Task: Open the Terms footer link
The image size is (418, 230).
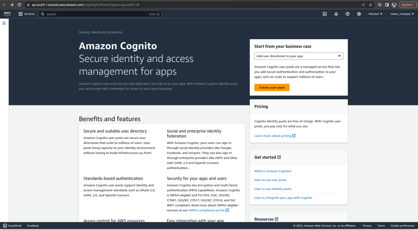Action: [381, 226]
